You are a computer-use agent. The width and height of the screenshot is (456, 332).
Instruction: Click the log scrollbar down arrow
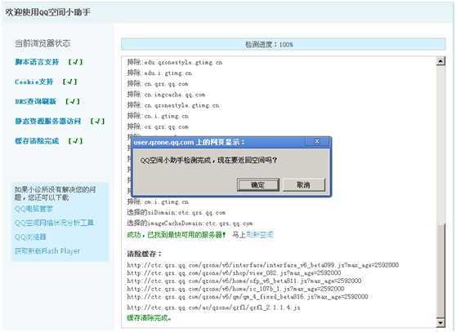440,323
